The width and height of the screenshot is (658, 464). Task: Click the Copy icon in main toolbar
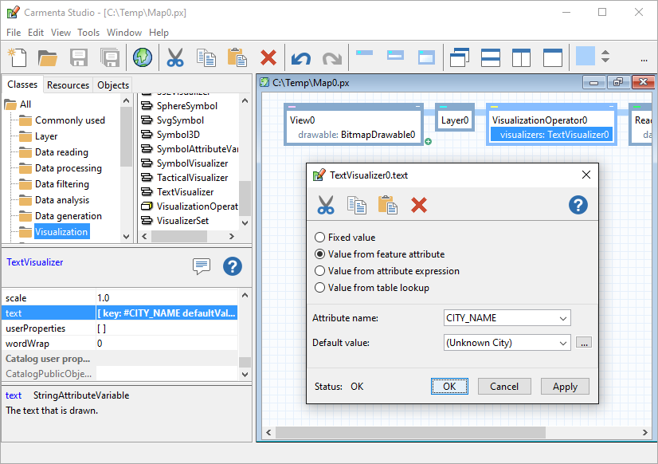[206, 57]
